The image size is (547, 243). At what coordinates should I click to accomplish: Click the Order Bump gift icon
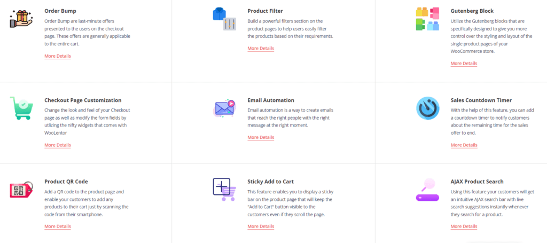point(21,19)
